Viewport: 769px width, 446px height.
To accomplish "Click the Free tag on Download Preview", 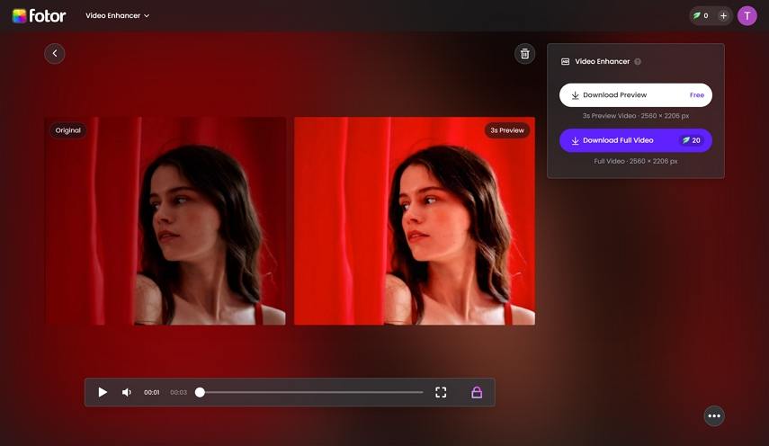I will pos(697,95).
